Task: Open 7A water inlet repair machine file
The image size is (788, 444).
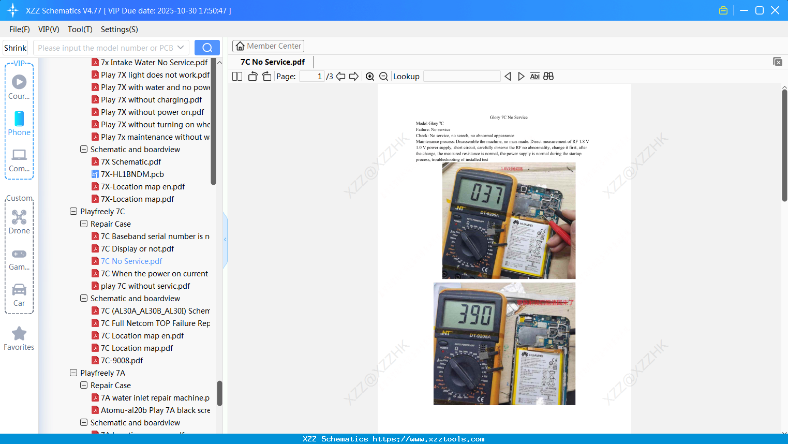Action: pos(151,398)
